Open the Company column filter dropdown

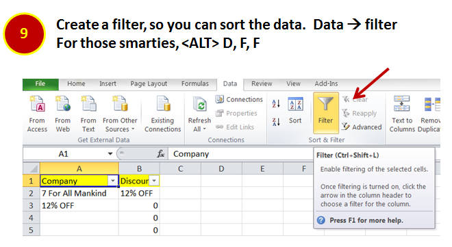[x=113, y=181]
